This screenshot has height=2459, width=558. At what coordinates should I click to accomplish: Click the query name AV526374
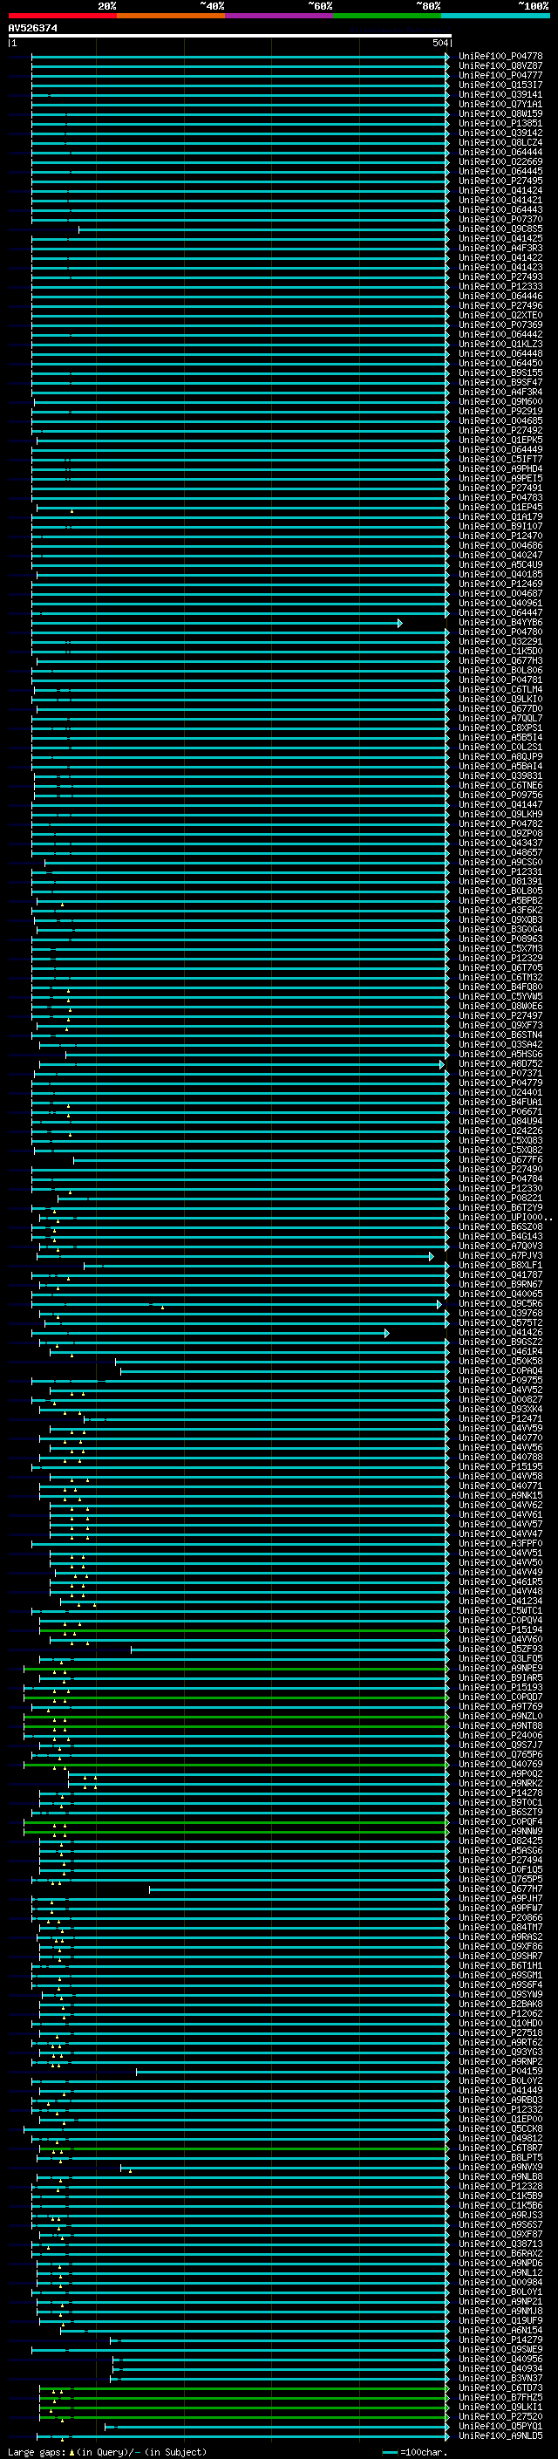tap(32, 29)
